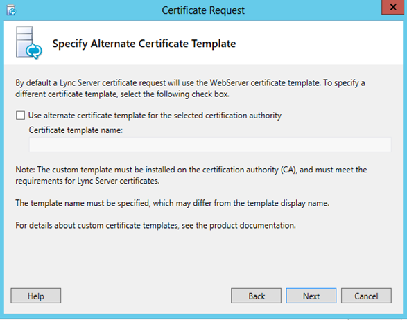Viewport: 407px width, 320px height.
Task: Click the Note about custom template requirements
Action: click(x=191, y=175)
